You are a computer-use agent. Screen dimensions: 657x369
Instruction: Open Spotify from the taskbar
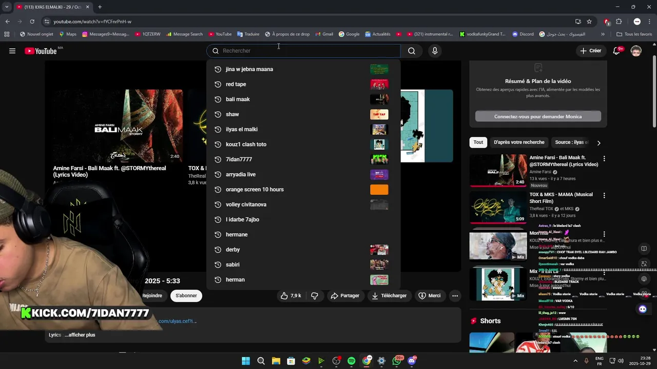coord(351,361)
